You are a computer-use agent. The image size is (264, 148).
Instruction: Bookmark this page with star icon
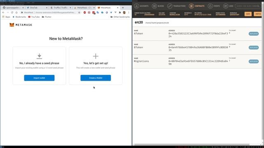(79, 12)
